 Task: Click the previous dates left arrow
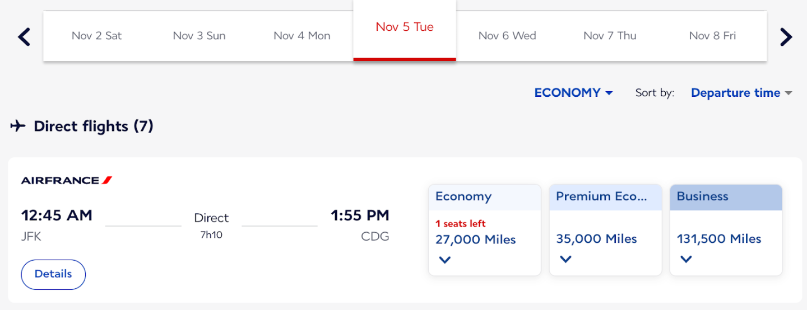click(24, 37)
